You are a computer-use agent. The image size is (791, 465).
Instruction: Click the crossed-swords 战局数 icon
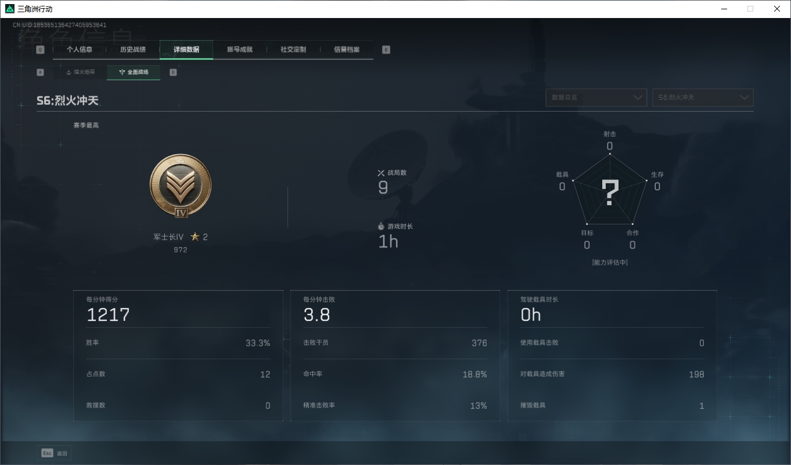point(381,173)
